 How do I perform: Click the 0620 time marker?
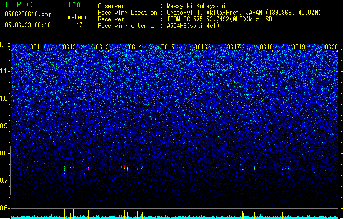pyautogui.click(x=331, y=47)
